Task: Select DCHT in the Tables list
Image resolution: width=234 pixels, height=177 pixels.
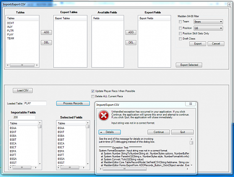Action: [x=10, y=23]
